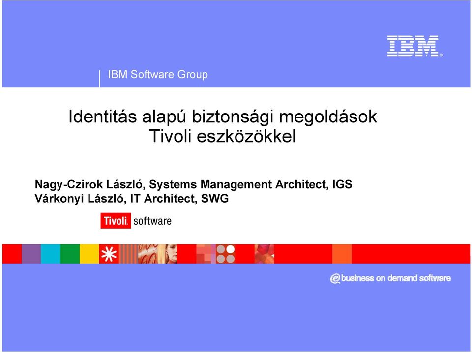Click the IBM logo
Viewport: 472px width, 352px height.
tap(414, 46)
